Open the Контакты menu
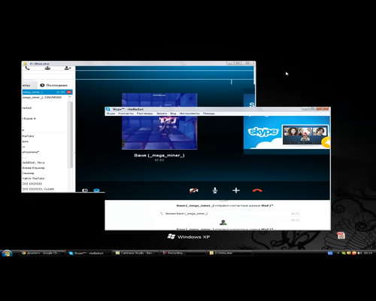Viewport: 376px width, 301px height. click(x=126, y=114)
